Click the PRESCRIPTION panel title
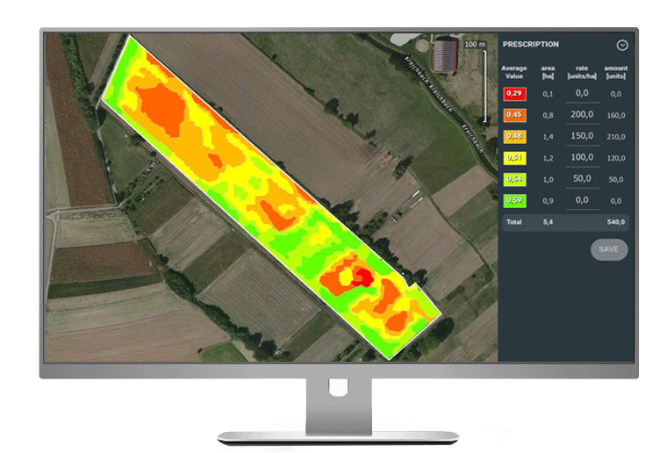The image size is (660, 453). [x=530, y=44]
